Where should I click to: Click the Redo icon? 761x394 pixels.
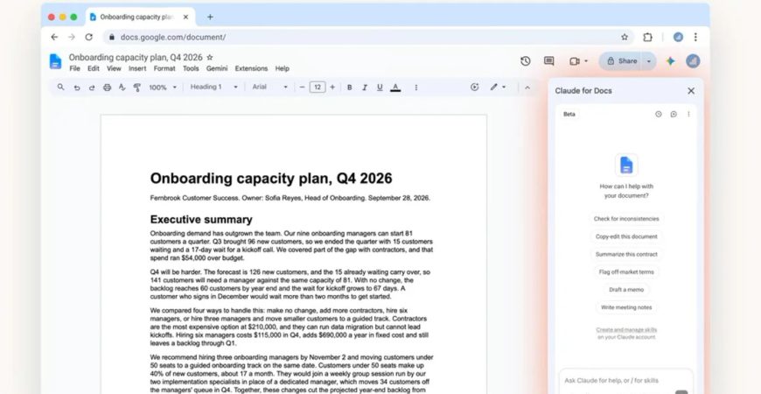click(x=92, y=88)
